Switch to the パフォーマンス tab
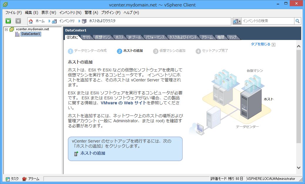Screen dimensions: 305x184 click(155, 37)
